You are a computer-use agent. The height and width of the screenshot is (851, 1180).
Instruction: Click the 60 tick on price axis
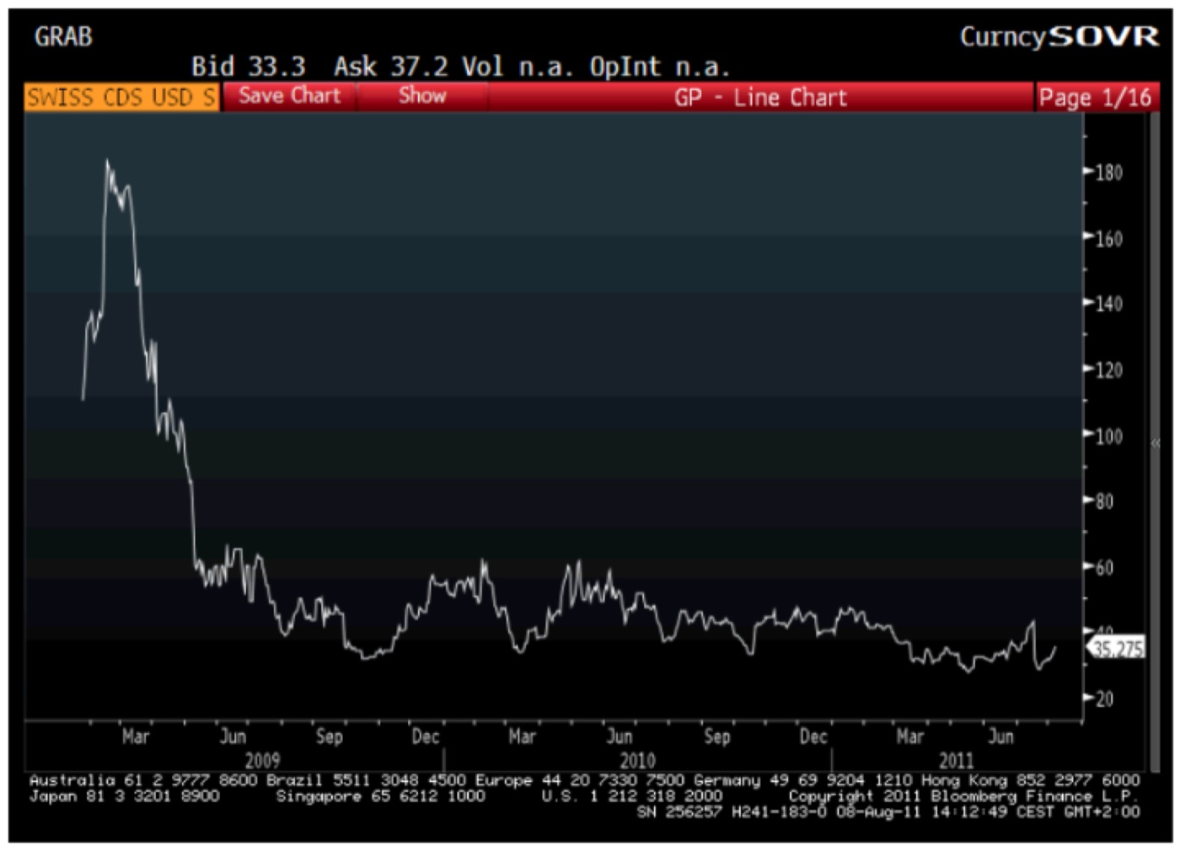click(1104, 567)
